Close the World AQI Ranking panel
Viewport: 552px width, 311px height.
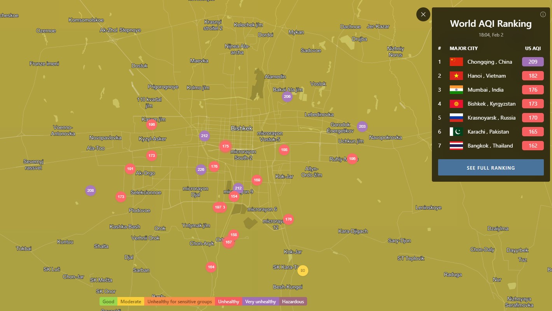click(423, 14)
